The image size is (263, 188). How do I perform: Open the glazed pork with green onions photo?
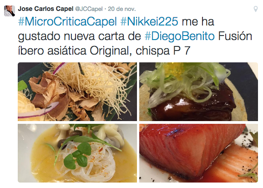[x=198, y=91]
